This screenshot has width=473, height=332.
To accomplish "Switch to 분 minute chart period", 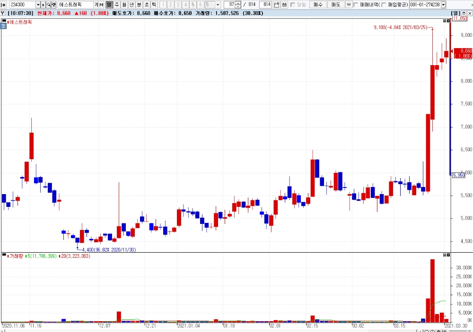I will click(139, 5).
